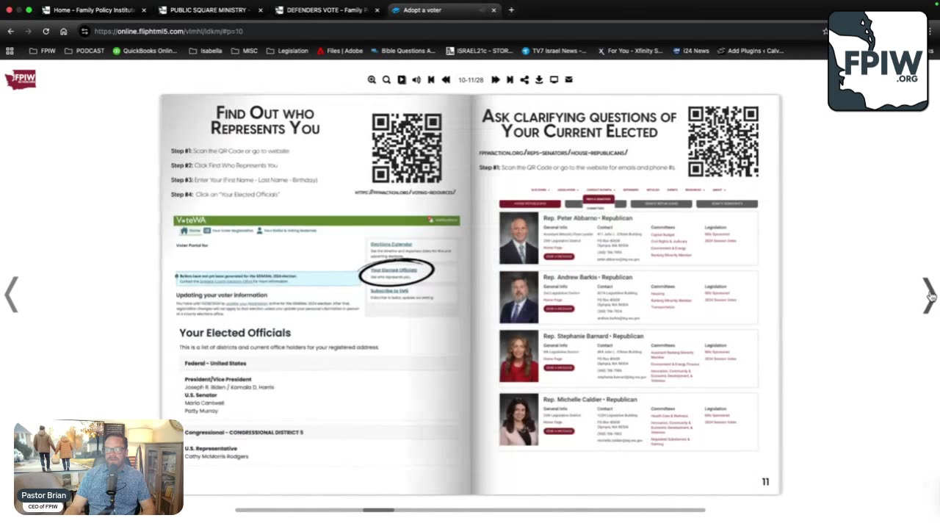Image resolution: width=940 pixels, height=529 pixels.
Task: Slide the bottom page thumbnail scrollbar handle
Action: [x=379, y=510]
